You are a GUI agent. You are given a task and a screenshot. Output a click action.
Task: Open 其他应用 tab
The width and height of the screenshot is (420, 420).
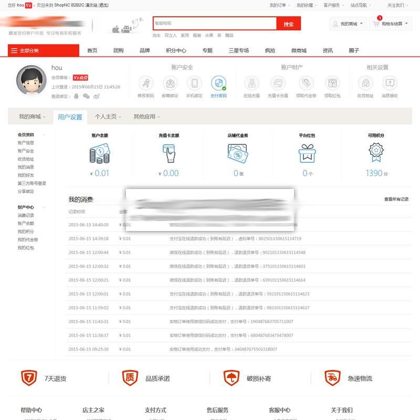146,117
